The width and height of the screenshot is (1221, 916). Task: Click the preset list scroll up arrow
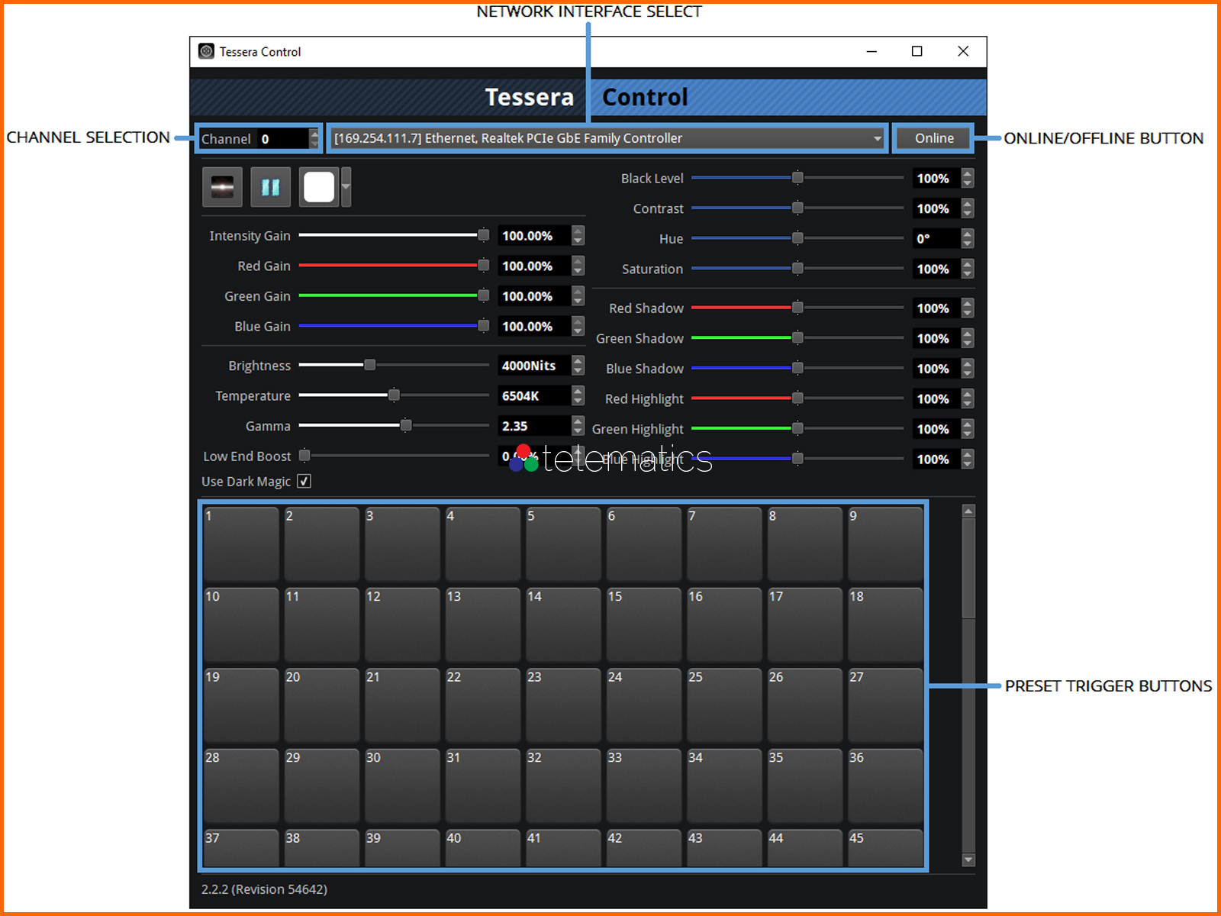point(968,511)
